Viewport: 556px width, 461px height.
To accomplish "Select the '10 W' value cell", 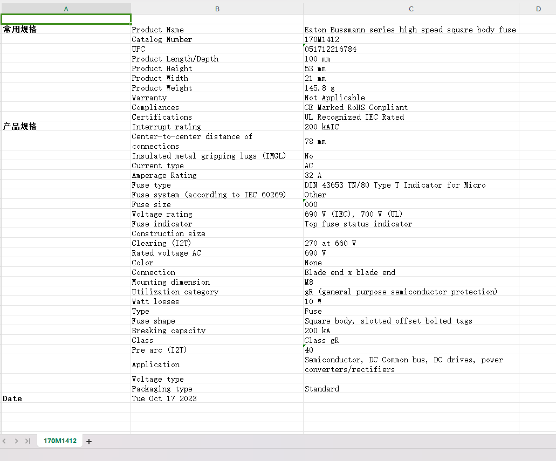I will [x=411, y=301].
